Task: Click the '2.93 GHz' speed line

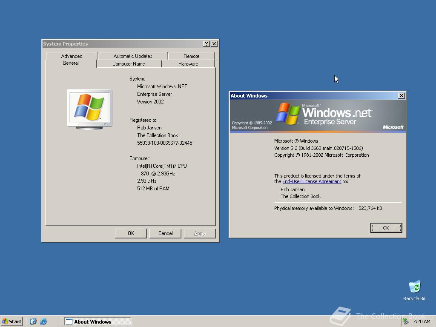Action: [x=147, y=181]
